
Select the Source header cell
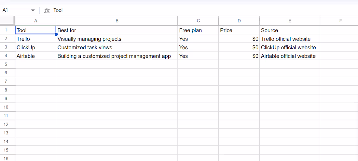[x=290, y=30]
